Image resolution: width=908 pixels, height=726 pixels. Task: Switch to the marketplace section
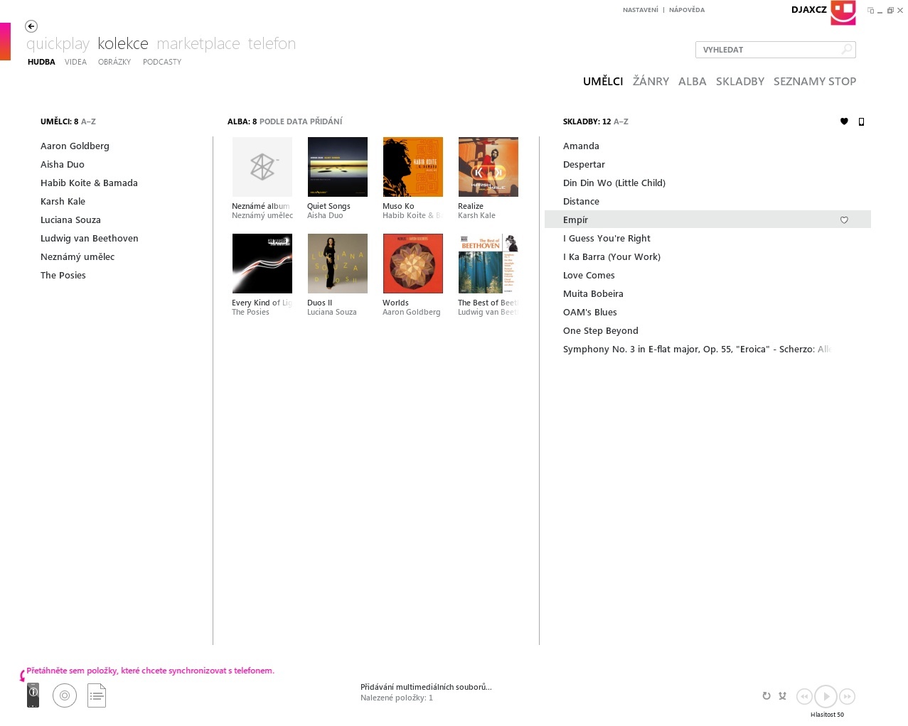198,44
